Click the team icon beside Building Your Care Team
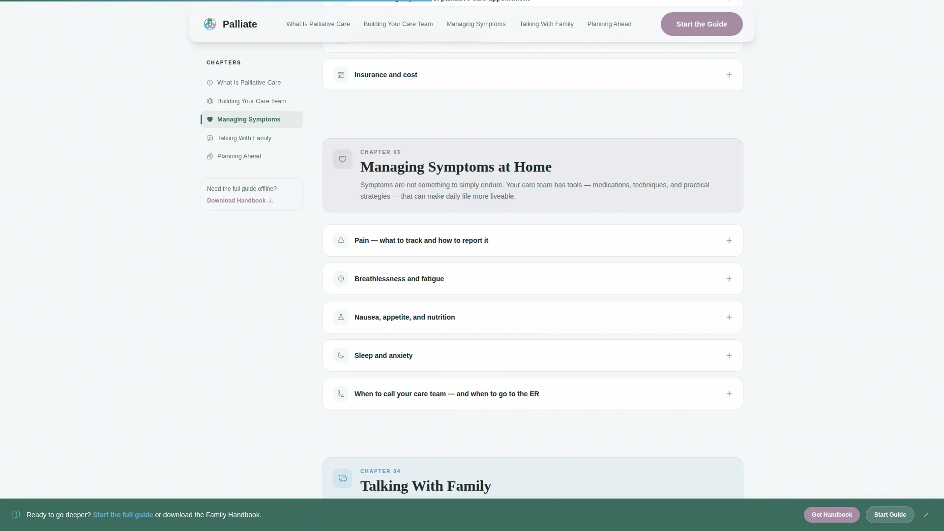The width and height of the screenshot is (944, 531). (210, 101)
